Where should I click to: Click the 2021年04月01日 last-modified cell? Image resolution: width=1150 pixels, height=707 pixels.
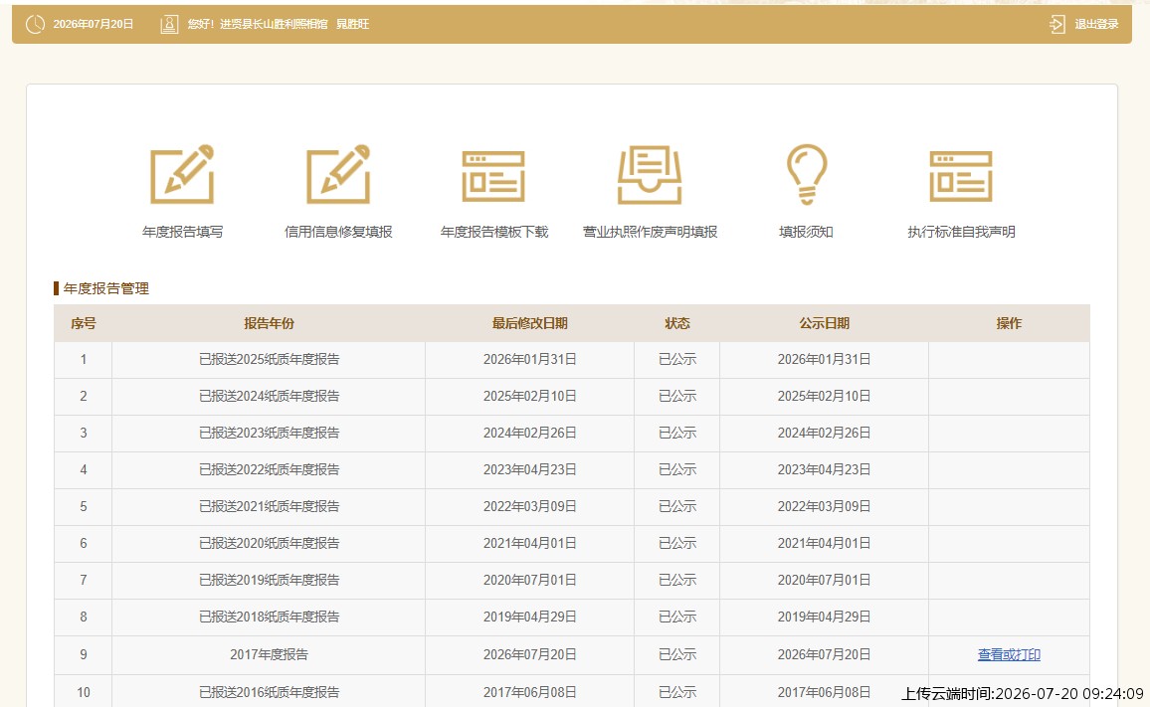tap(529, 543)
